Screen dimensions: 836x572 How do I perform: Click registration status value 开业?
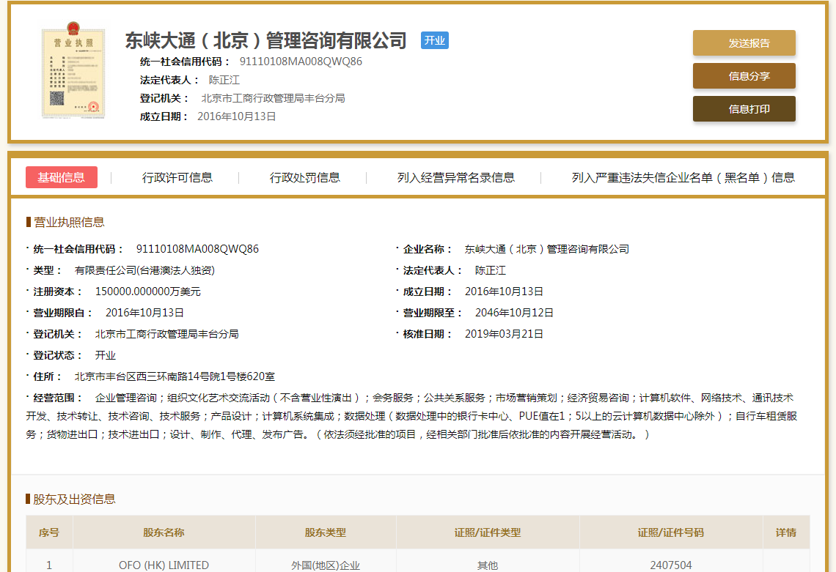105,355
